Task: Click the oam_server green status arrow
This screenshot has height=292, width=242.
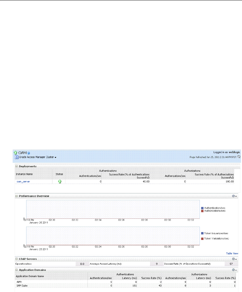Action: 60,181
